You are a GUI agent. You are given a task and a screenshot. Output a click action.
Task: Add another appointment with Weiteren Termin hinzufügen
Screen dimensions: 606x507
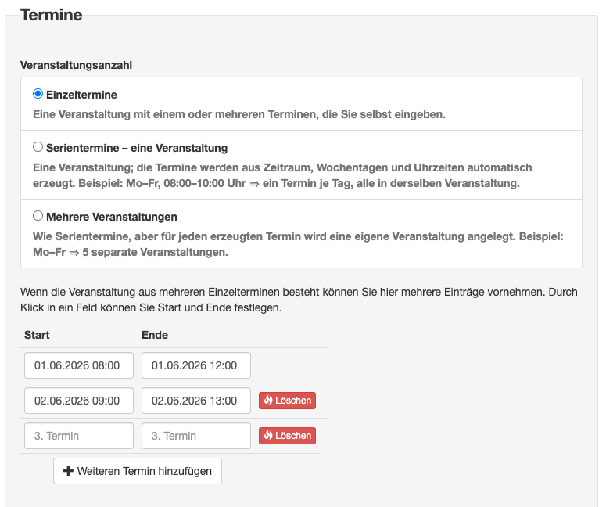(138, 471)
